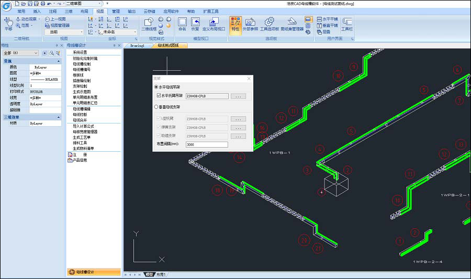Screen dimensions: 471x279
Task: Click the New file icon in quick access bar
Action: point(17,4)
